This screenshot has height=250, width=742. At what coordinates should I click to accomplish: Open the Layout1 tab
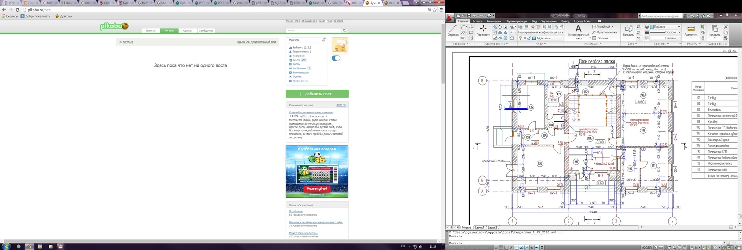point(479,227)
